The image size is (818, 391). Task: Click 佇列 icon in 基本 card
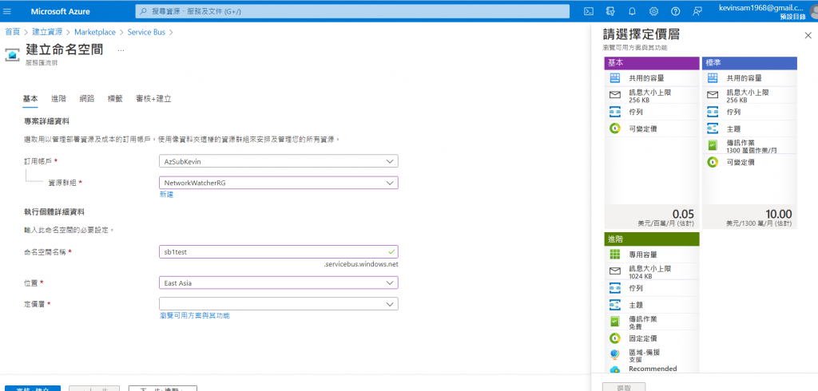615,112
